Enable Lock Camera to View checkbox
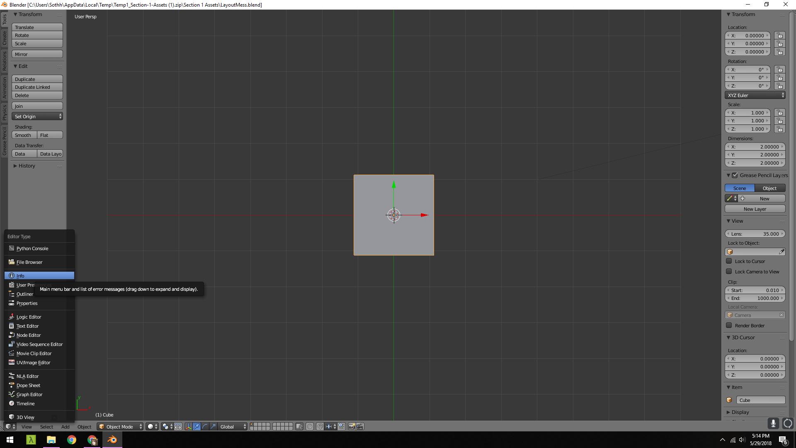 click(x=729, y=272)
